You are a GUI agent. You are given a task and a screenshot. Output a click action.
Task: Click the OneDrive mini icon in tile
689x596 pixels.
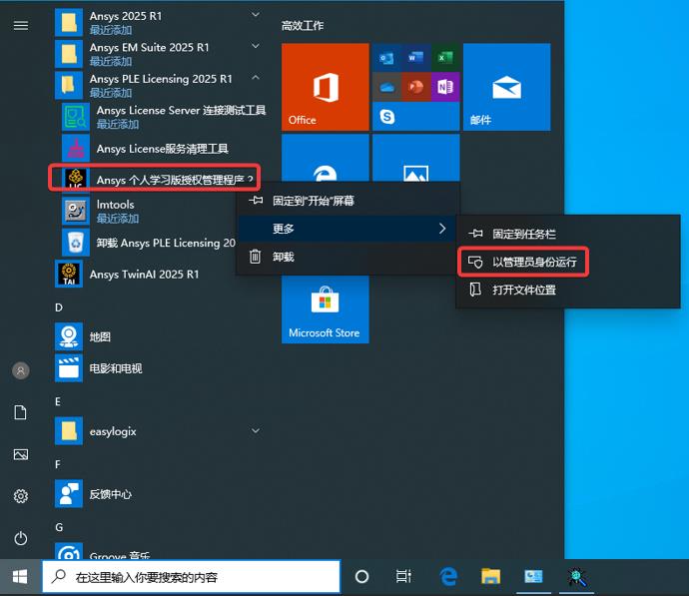pos(386,87)
